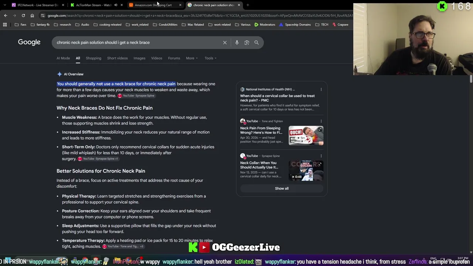Switch to Images results

point(139,58)
